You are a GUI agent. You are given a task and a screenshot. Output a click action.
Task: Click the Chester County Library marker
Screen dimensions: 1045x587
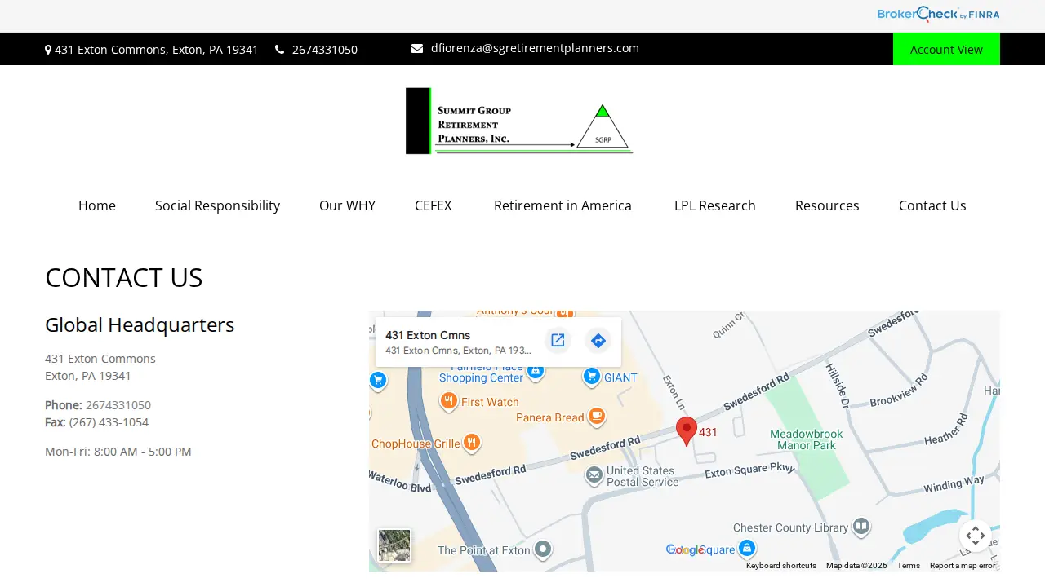(x=861, y=527)
